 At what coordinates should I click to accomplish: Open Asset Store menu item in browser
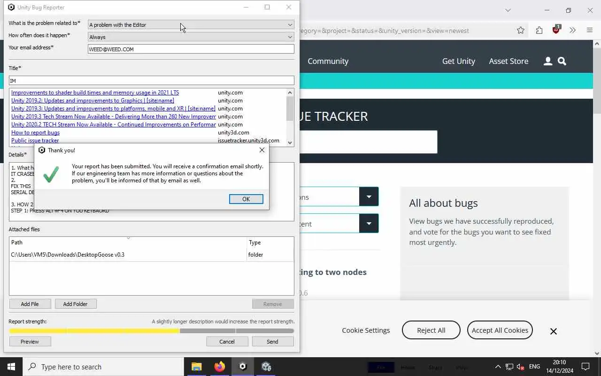click(509, 61)
